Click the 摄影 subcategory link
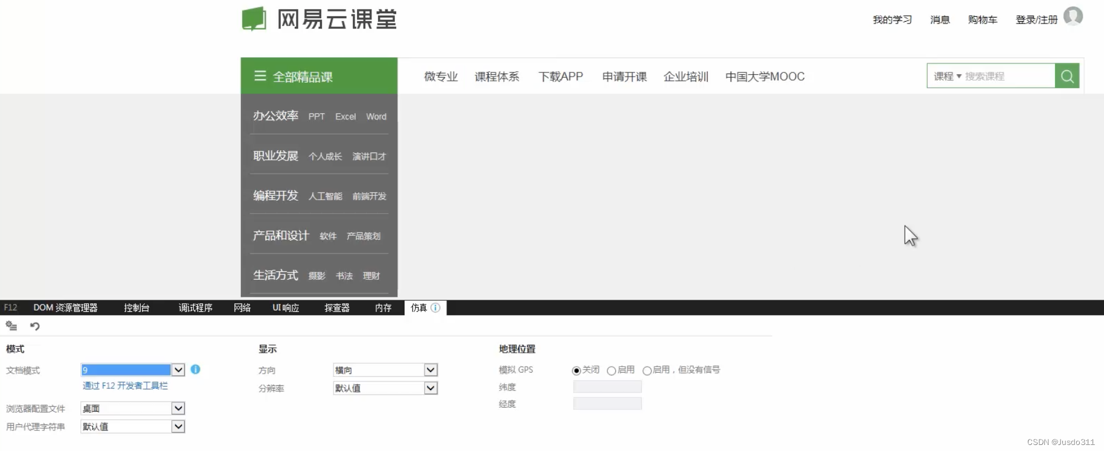Image resolution: width=1104 pixels, height=451 pixels. coord(316,276)
